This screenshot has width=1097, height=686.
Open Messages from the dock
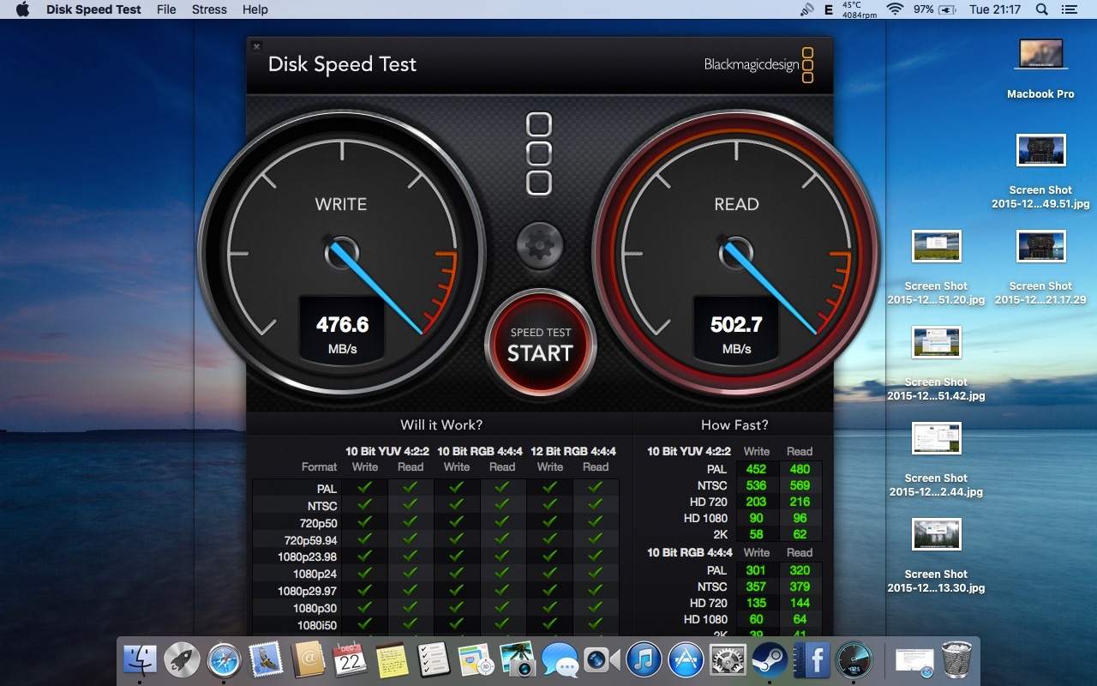[560, 660]
